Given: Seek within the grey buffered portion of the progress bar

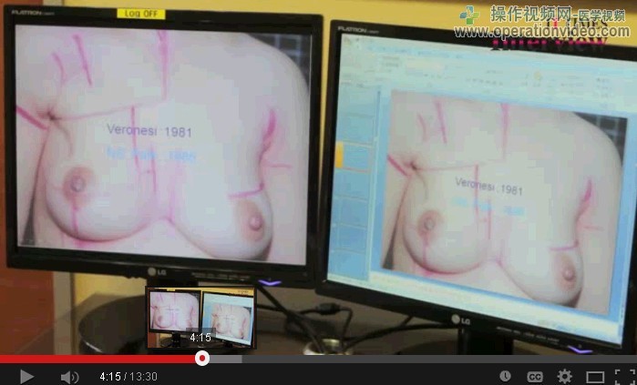Looking at the screenshot, I should pyautogui.click(x=226, y=359).
